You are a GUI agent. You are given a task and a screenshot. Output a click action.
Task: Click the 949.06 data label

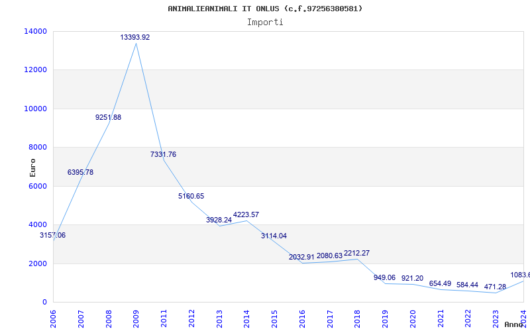pyautogui.click(x=384, y=277)
